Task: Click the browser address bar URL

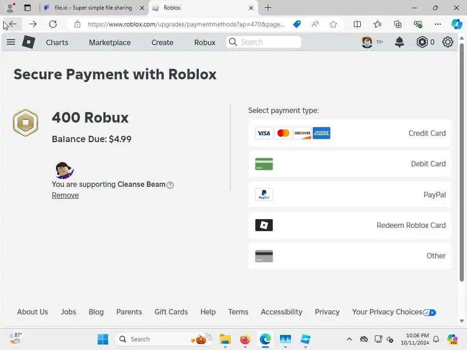Action: click(186, 24)
